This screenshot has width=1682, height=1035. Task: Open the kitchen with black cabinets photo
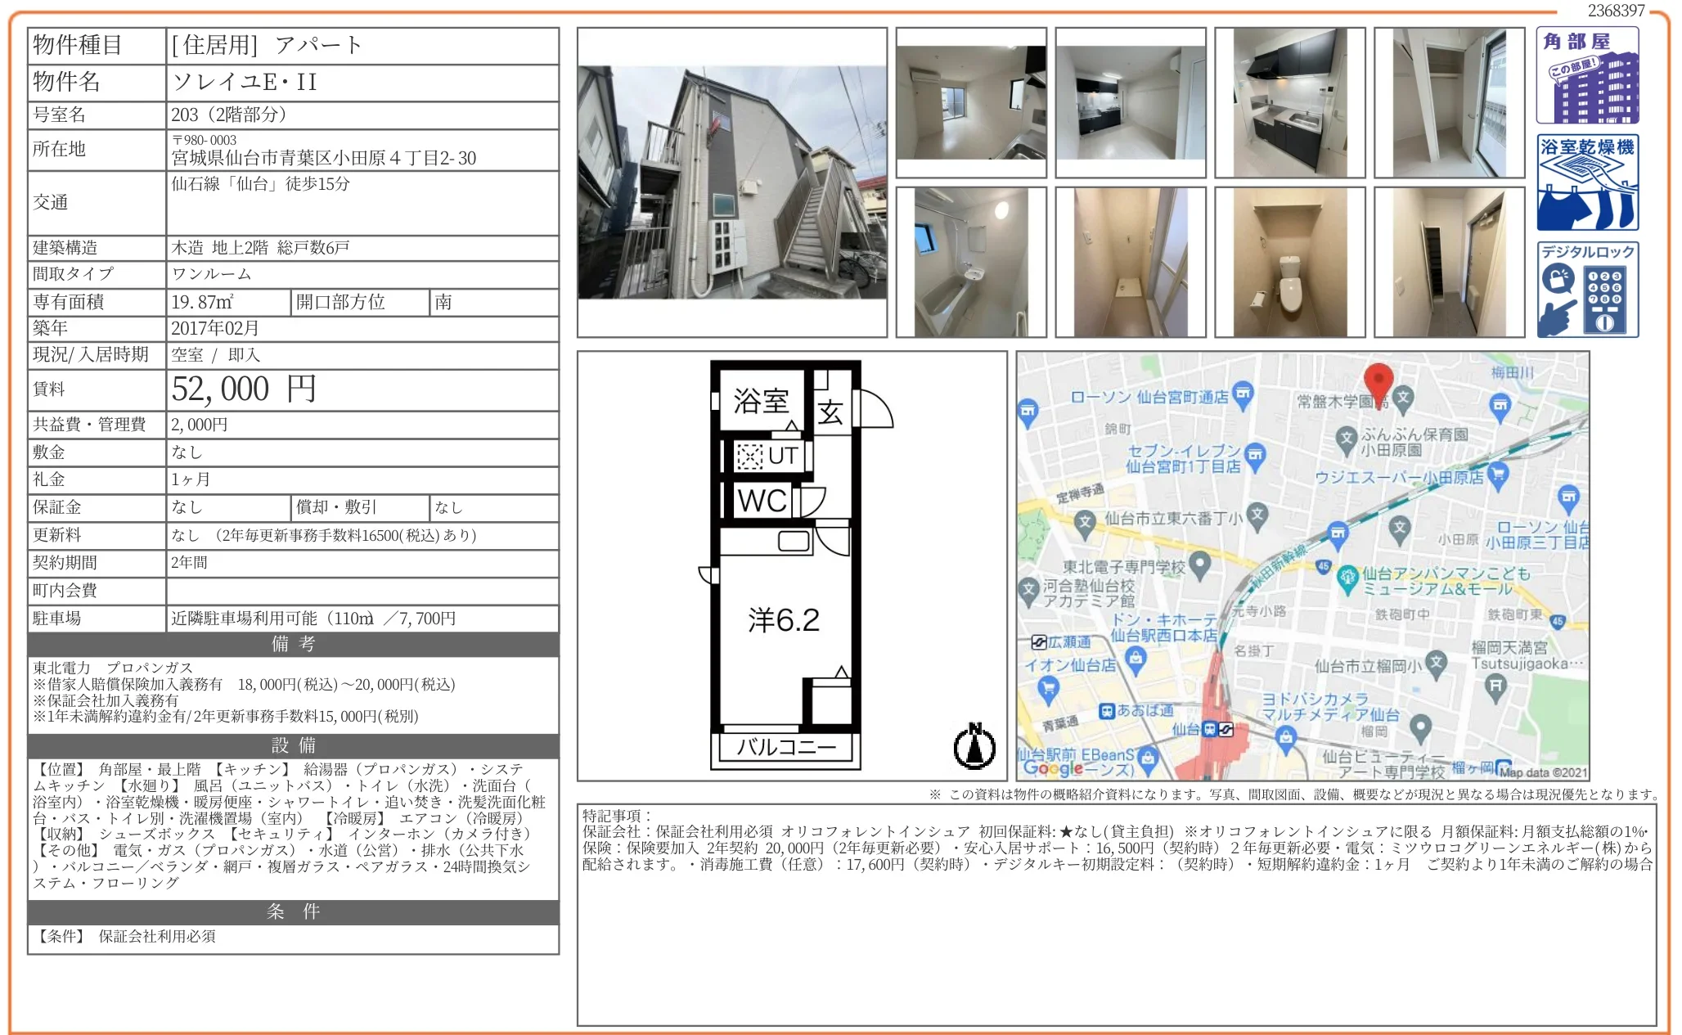click(1289, 102)
